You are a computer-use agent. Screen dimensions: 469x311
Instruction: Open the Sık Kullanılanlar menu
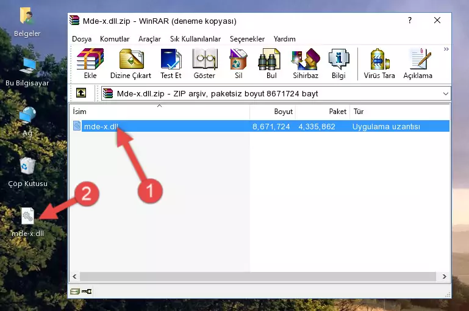click(195, 39)
